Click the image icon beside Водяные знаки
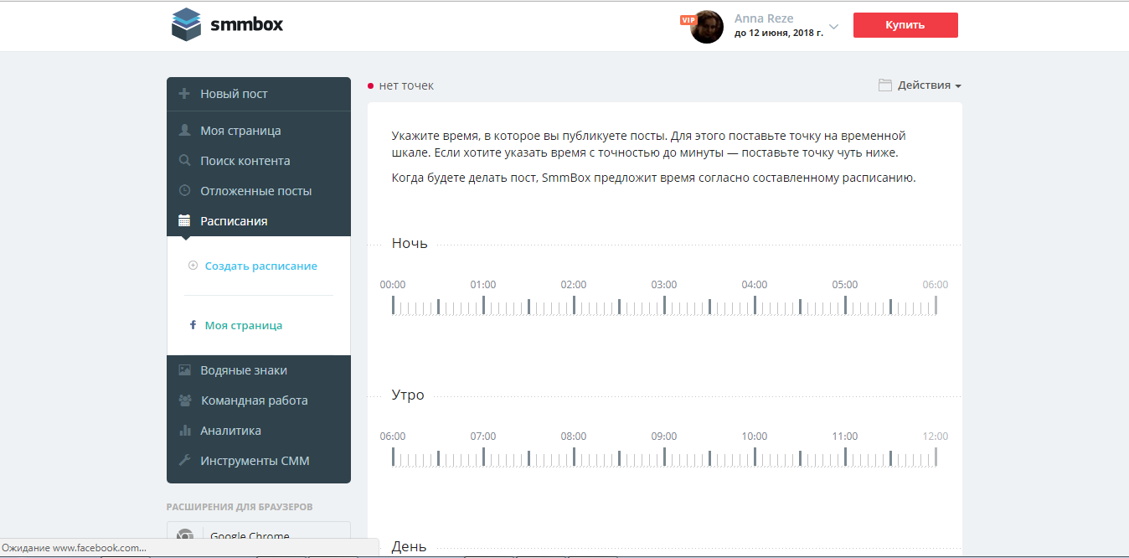Screen dimensions: 1129x558 coord(184,370)
